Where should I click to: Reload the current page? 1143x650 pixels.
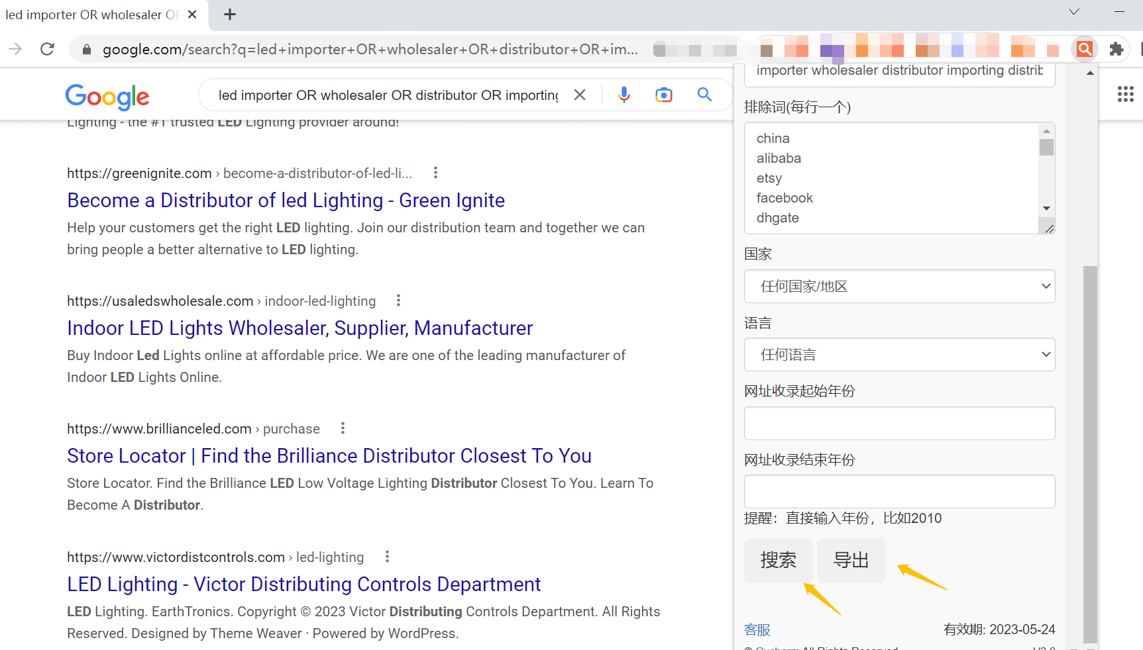point(47,49)
